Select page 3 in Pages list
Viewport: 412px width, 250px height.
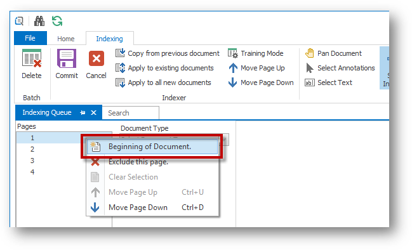(x=32, y=161)
